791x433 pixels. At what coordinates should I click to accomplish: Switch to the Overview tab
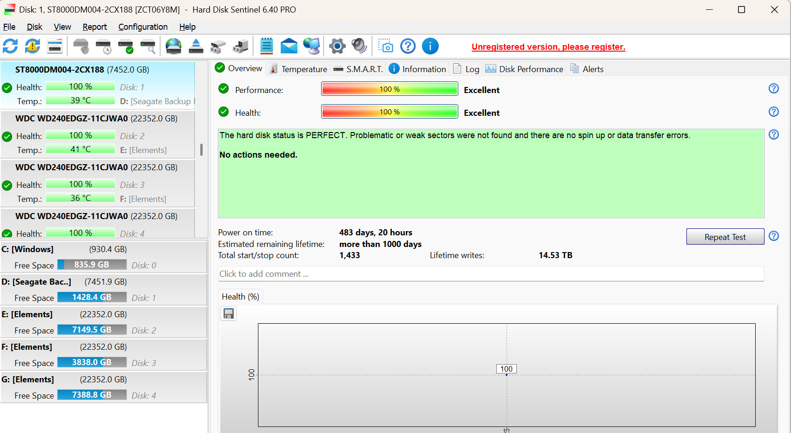239,68
